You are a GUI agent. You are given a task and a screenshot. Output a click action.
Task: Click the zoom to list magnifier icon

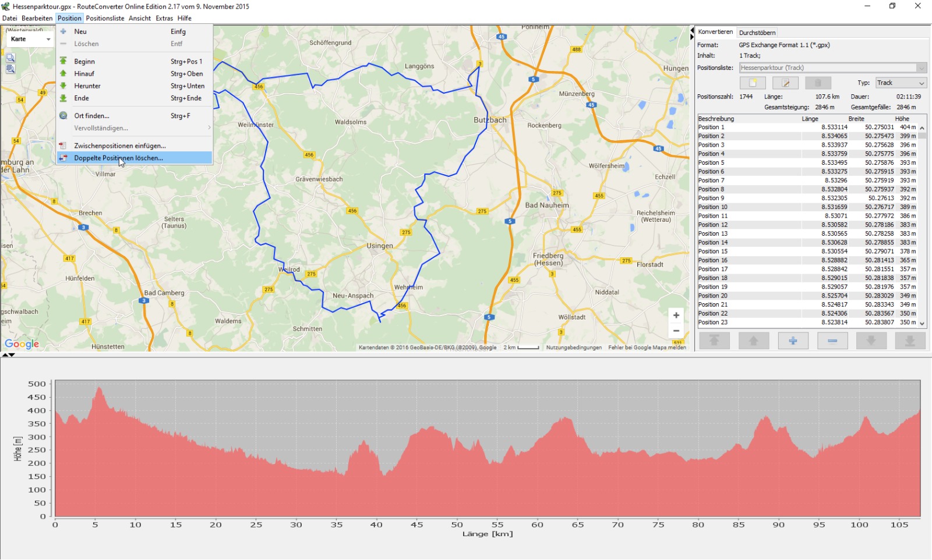click(x=10, y=69)
